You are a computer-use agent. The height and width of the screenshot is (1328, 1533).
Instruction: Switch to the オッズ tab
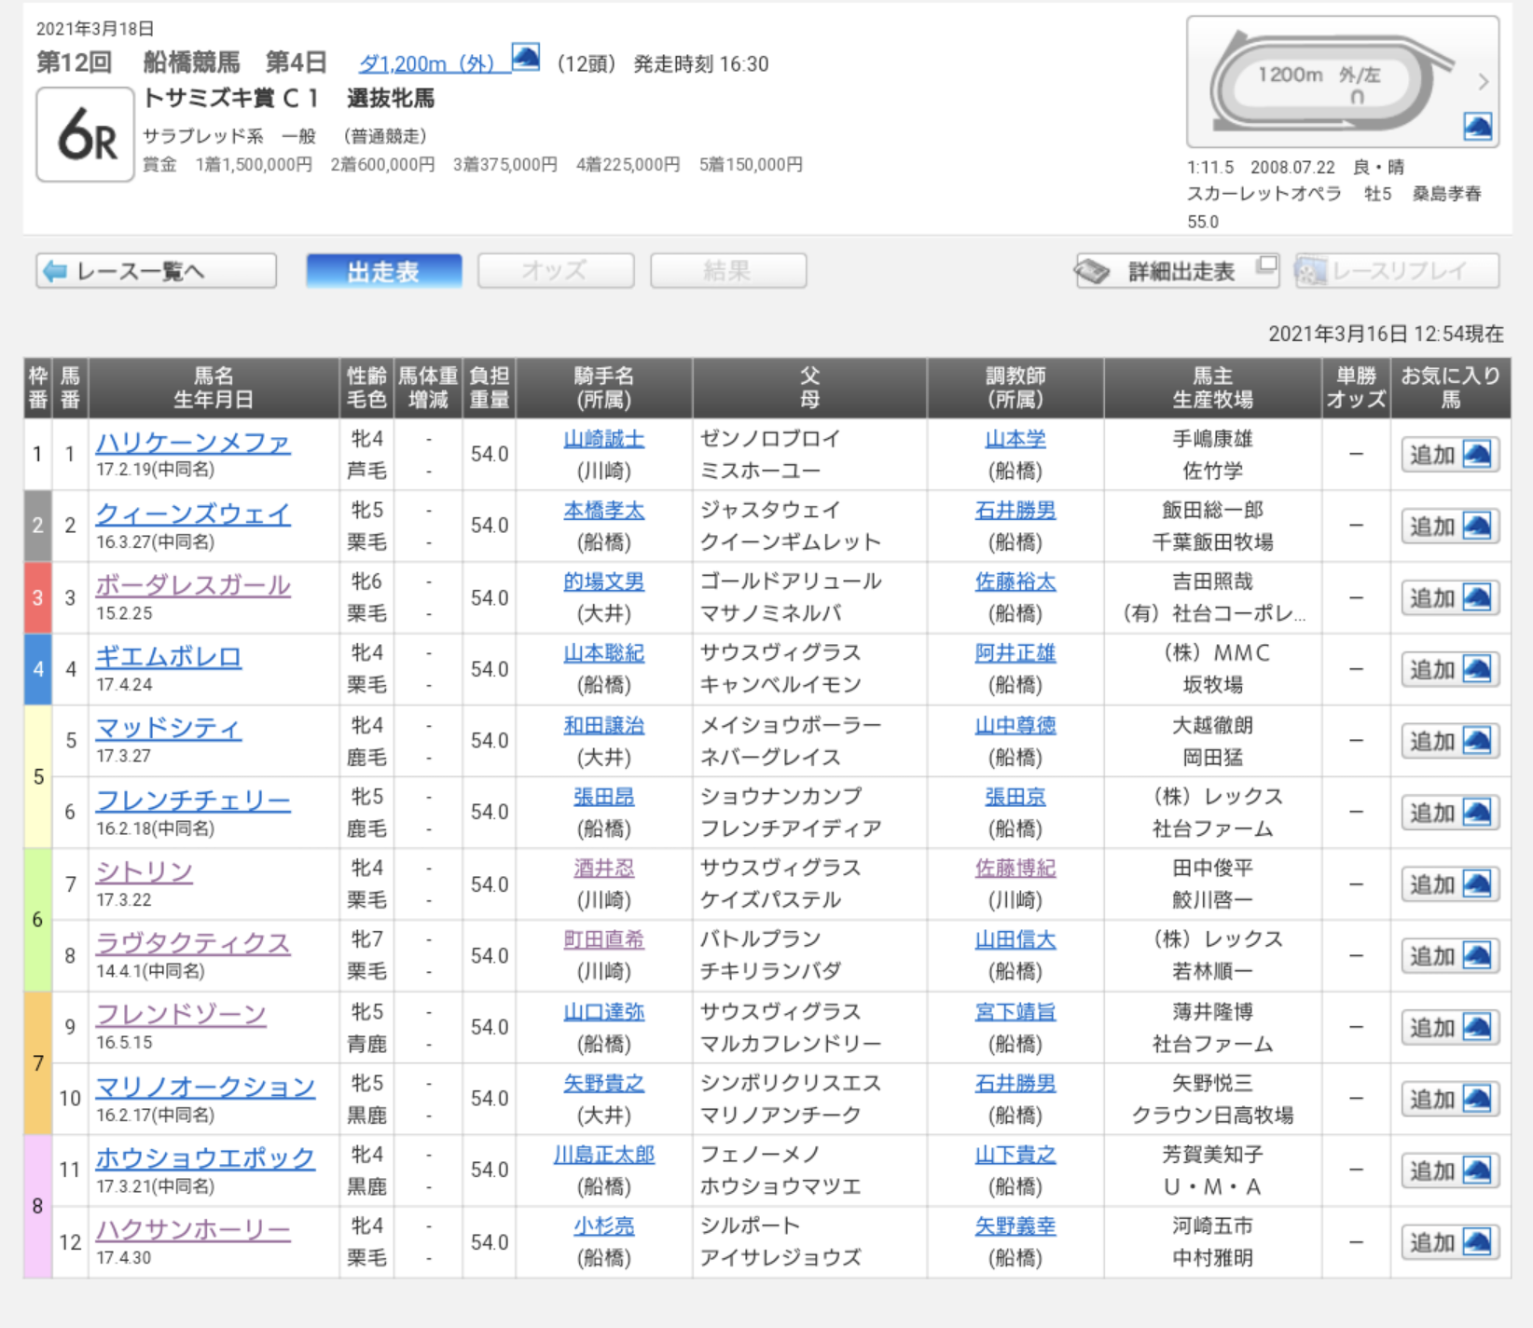click(555, 271)
